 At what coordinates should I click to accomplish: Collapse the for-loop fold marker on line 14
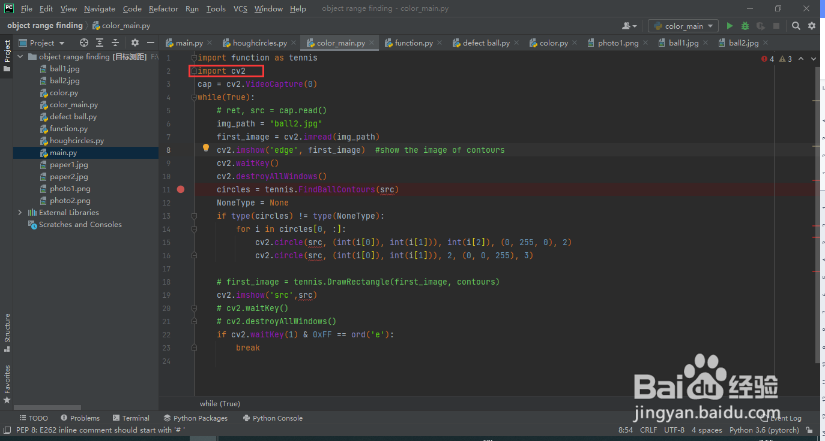coord(194,229)
